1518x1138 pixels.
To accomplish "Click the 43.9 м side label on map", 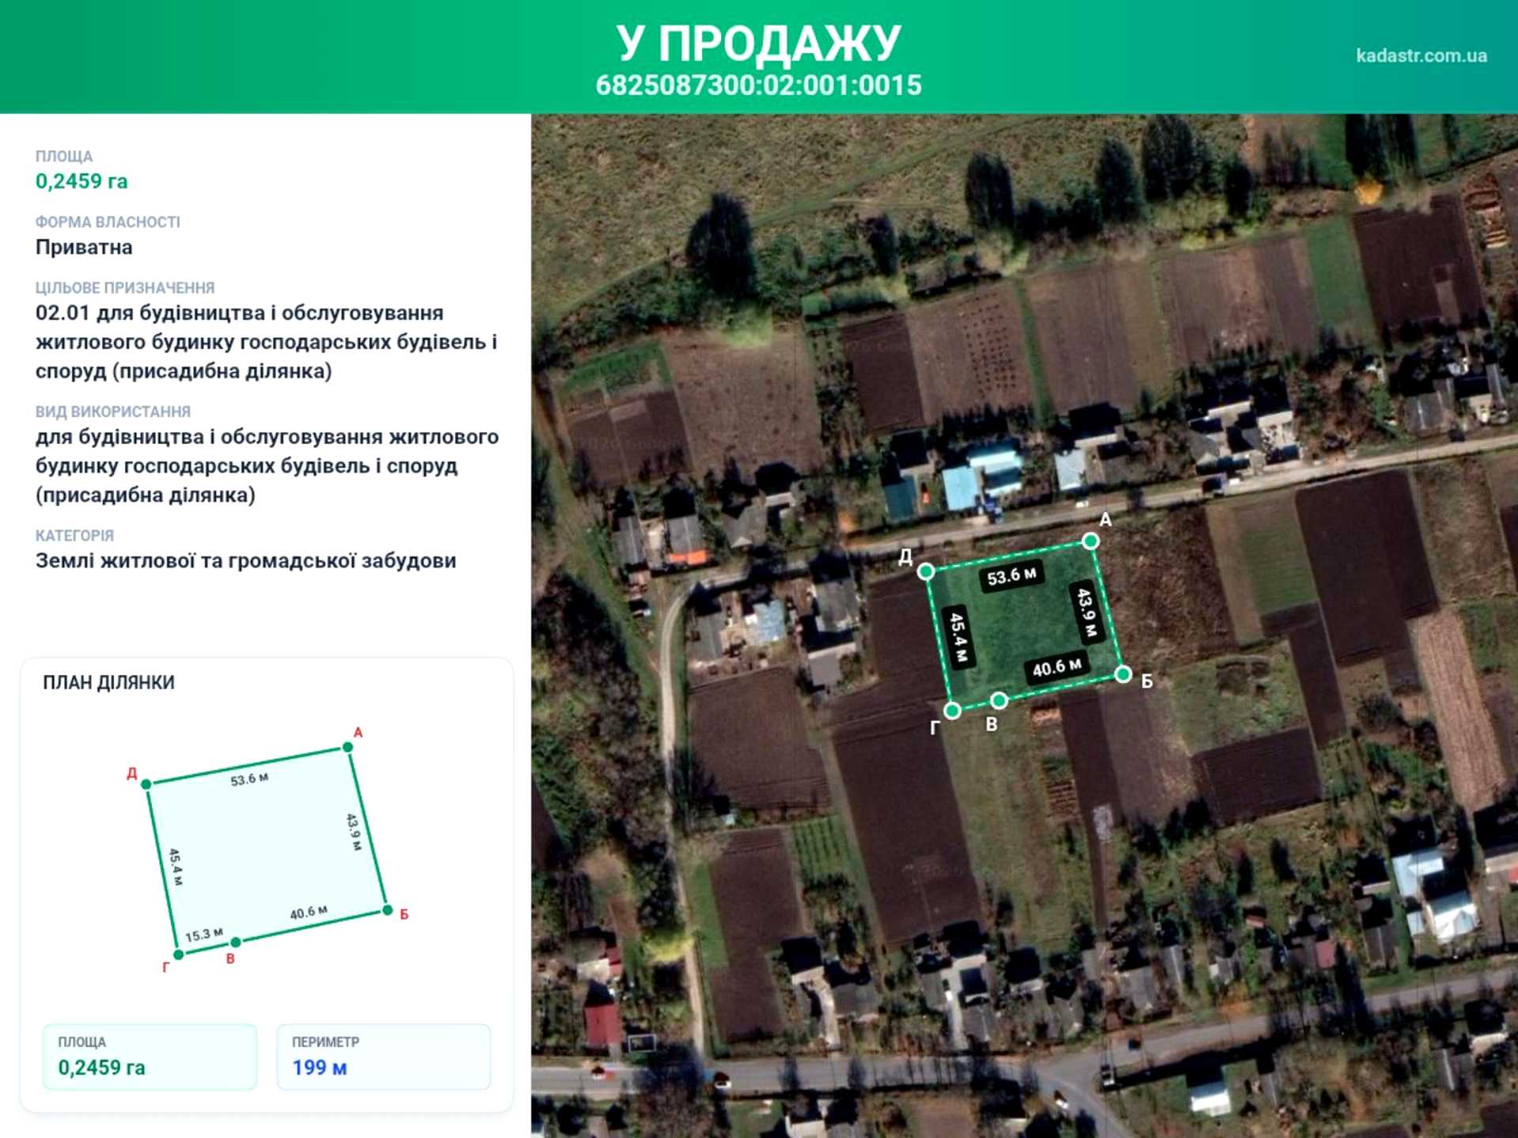I will coord(1086,612).
